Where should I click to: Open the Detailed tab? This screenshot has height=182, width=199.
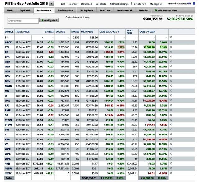pos(144,10)
